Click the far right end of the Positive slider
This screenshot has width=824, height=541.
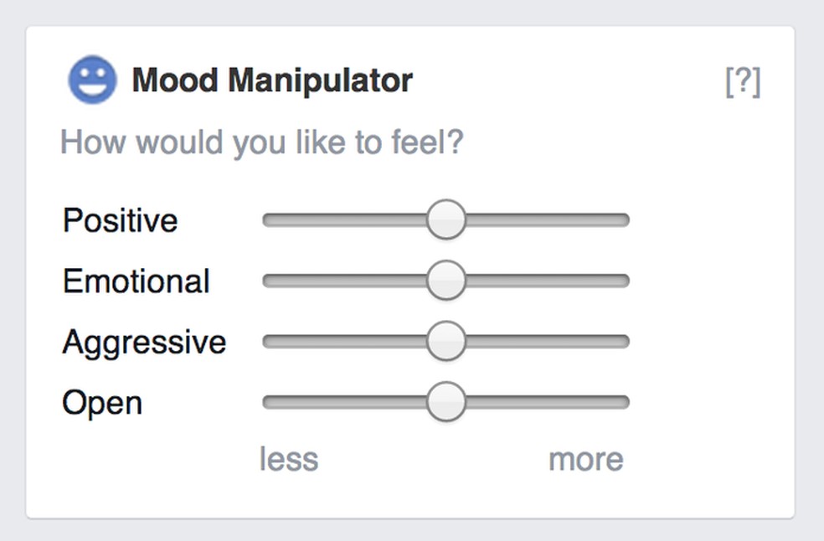coord(623,220)
